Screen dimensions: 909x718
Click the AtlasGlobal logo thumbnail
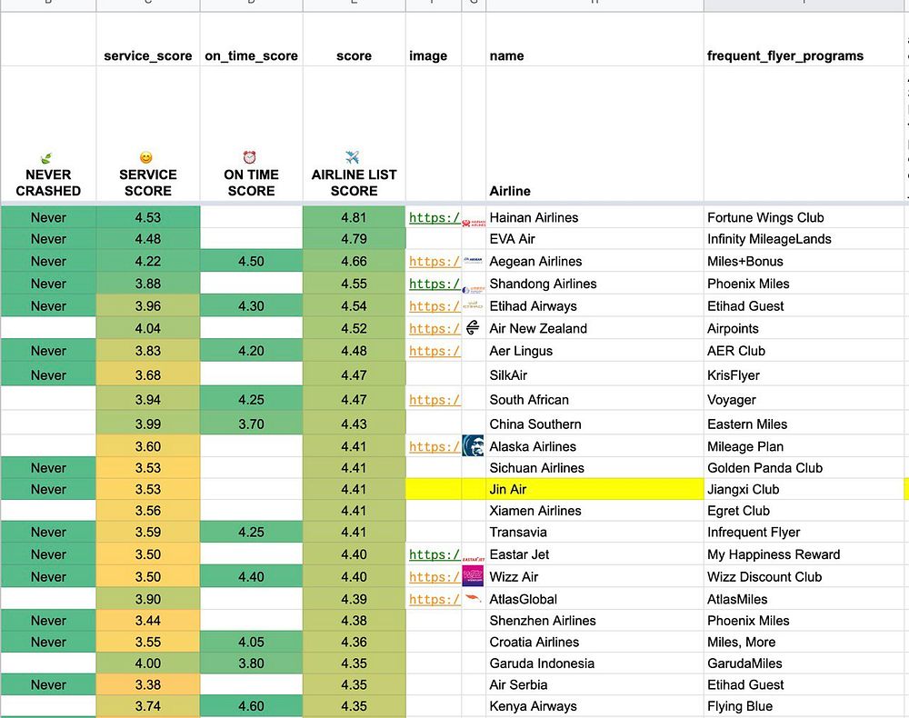tap(474, 597)
